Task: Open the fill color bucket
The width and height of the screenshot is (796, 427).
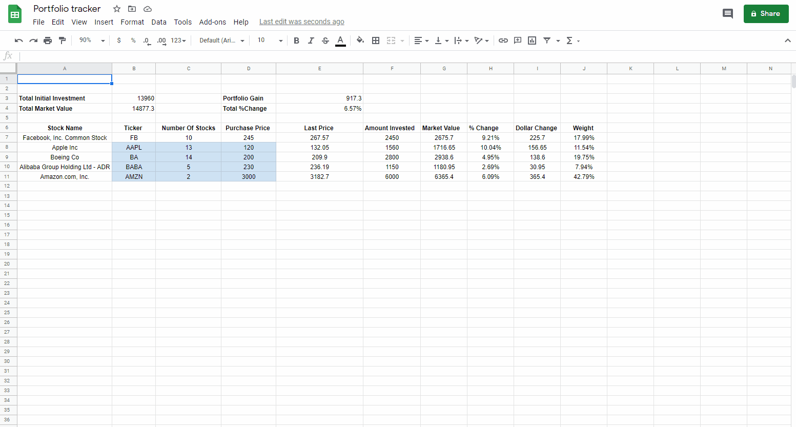Action: tap(360, 40)
